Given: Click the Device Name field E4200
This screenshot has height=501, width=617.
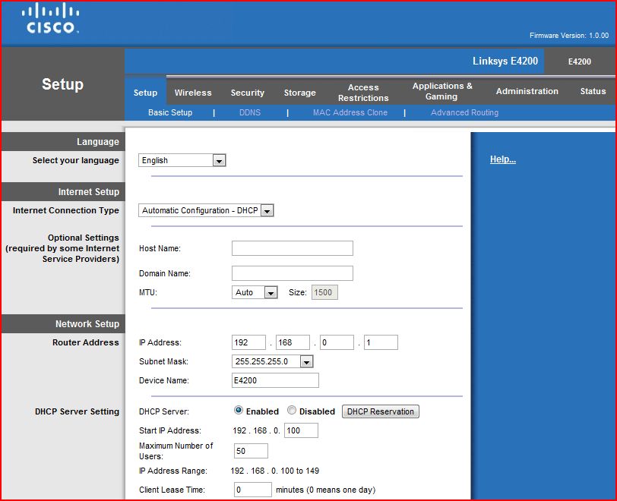Looking at the screenshot, I should click(x=275, y=380).
